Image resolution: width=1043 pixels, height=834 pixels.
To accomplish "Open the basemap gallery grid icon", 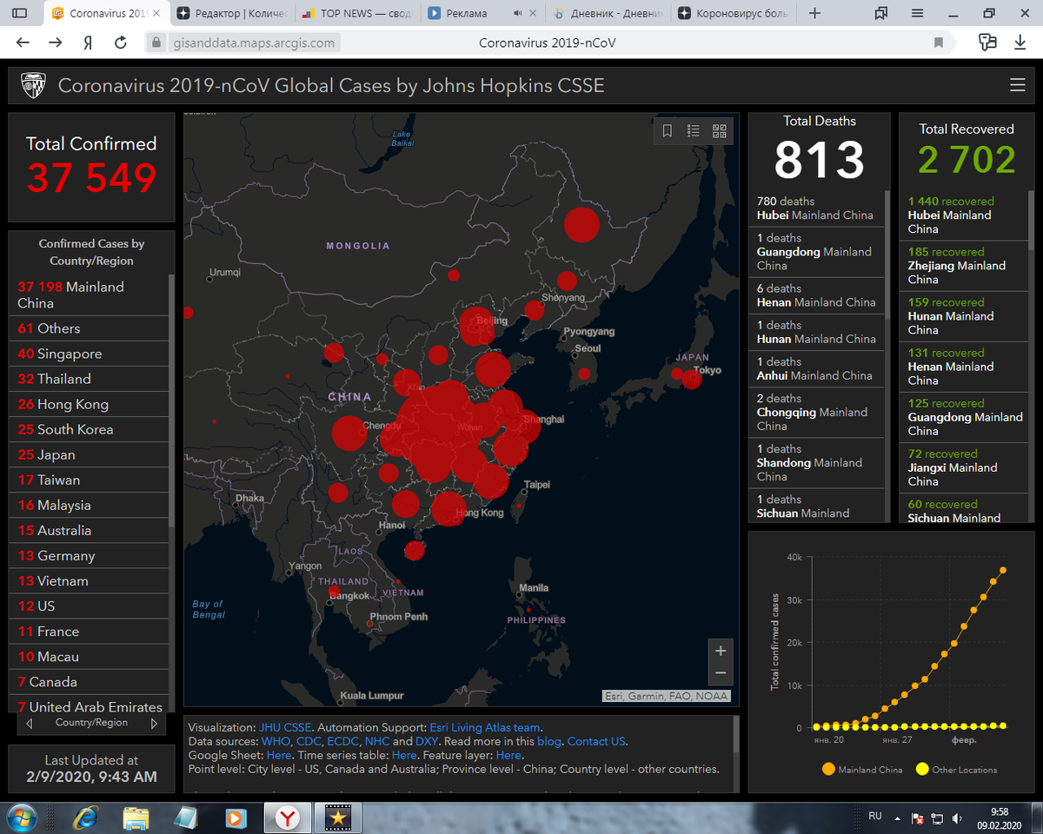I will (x=720, y=131).
